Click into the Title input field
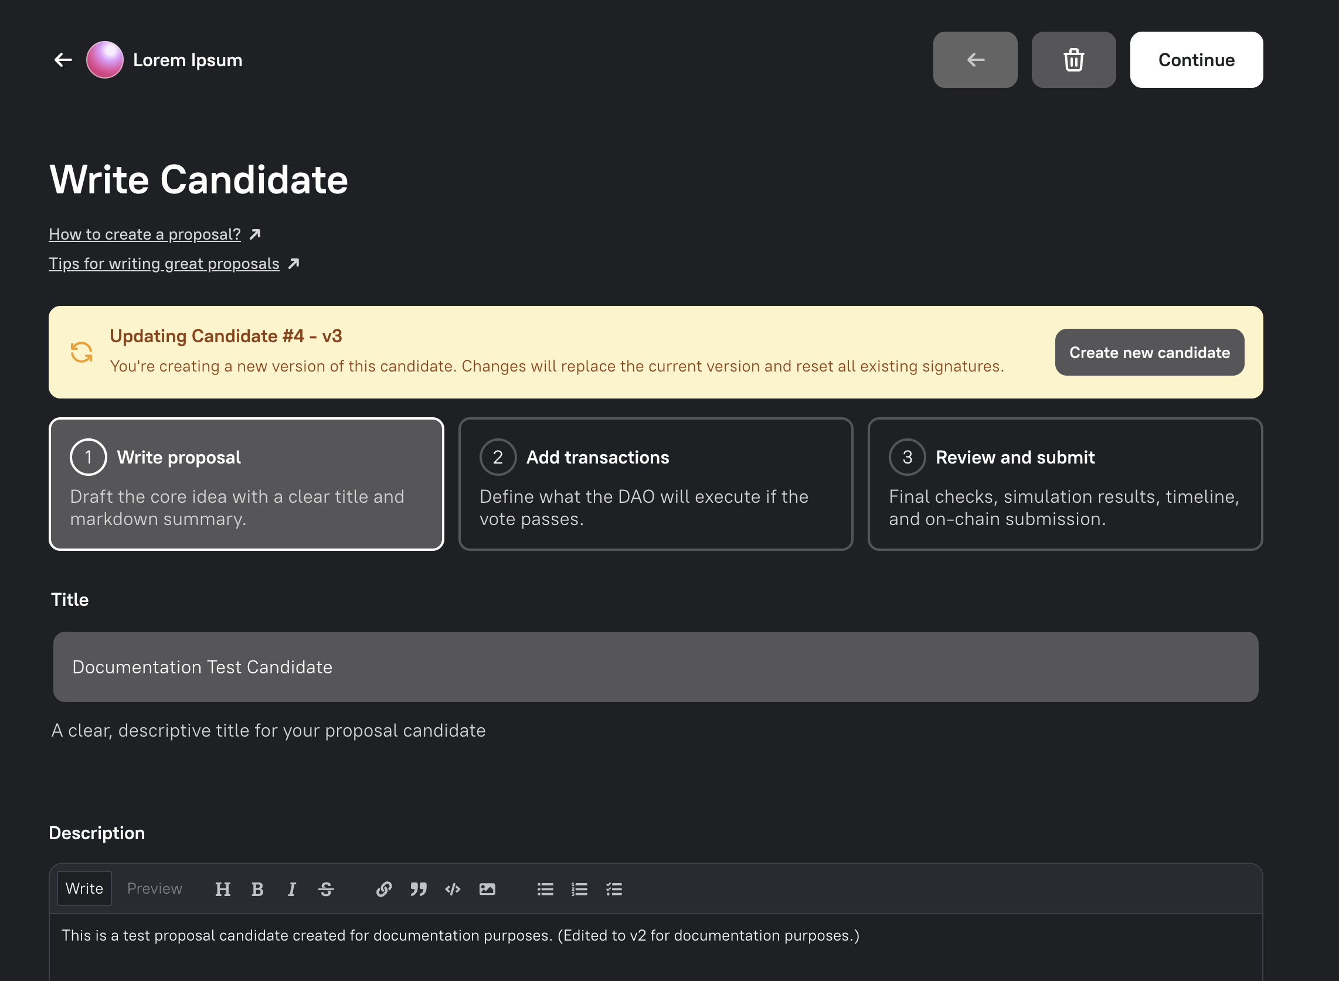This screenshot has width=1339, height=981. (x=656, y=667)
